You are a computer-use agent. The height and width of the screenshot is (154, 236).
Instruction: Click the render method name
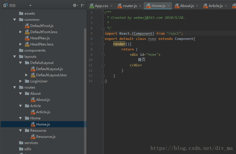pyautogui.click(x=119, y=44)
